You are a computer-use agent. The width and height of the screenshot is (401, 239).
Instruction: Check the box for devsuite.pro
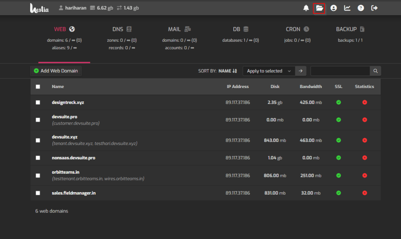[x=38, y=119]
